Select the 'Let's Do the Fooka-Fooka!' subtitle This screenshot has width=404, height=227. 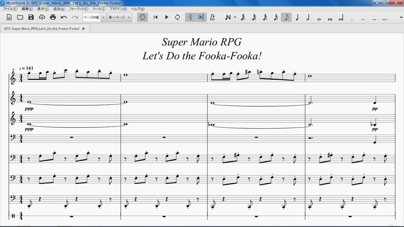click(x=202, y=56)
